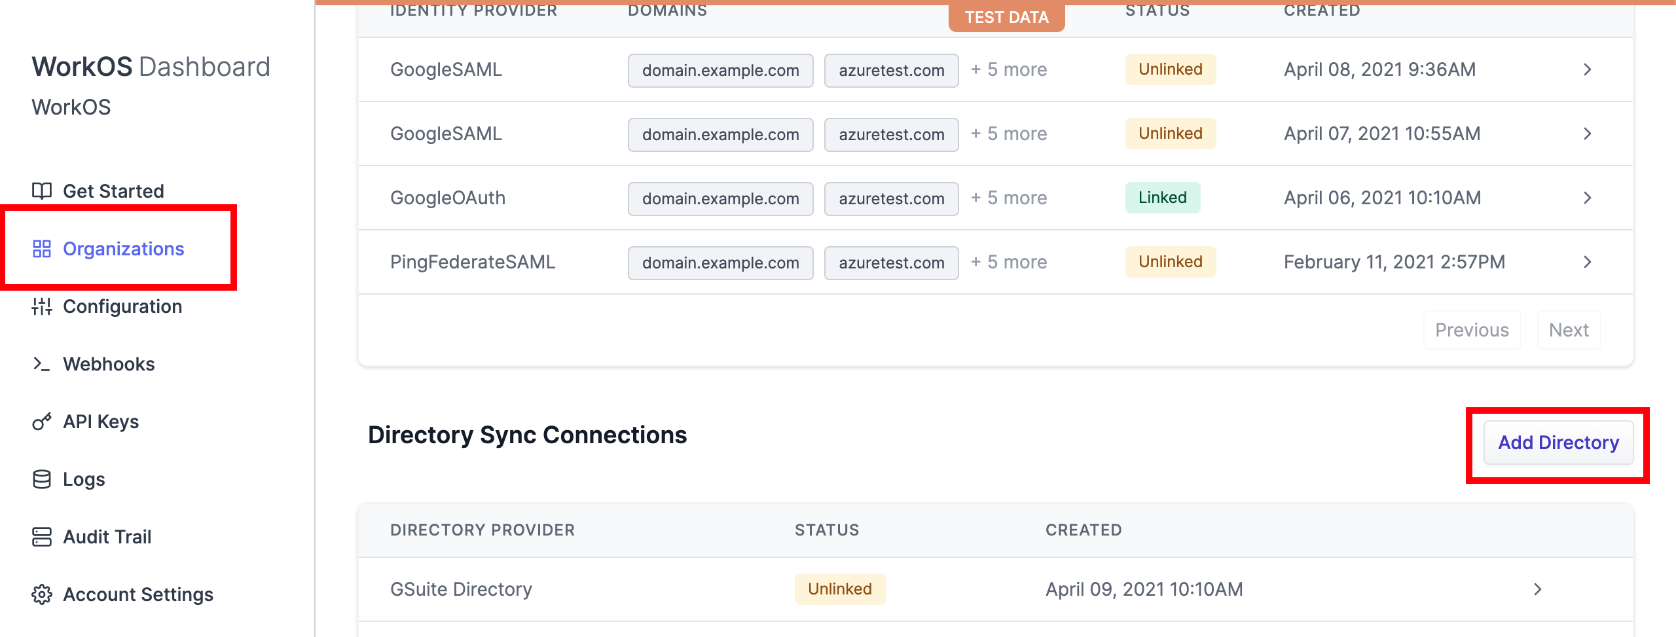The image size is (1676, 637).
Task: Click the CREATED header in directory table
Action: 1084,530
